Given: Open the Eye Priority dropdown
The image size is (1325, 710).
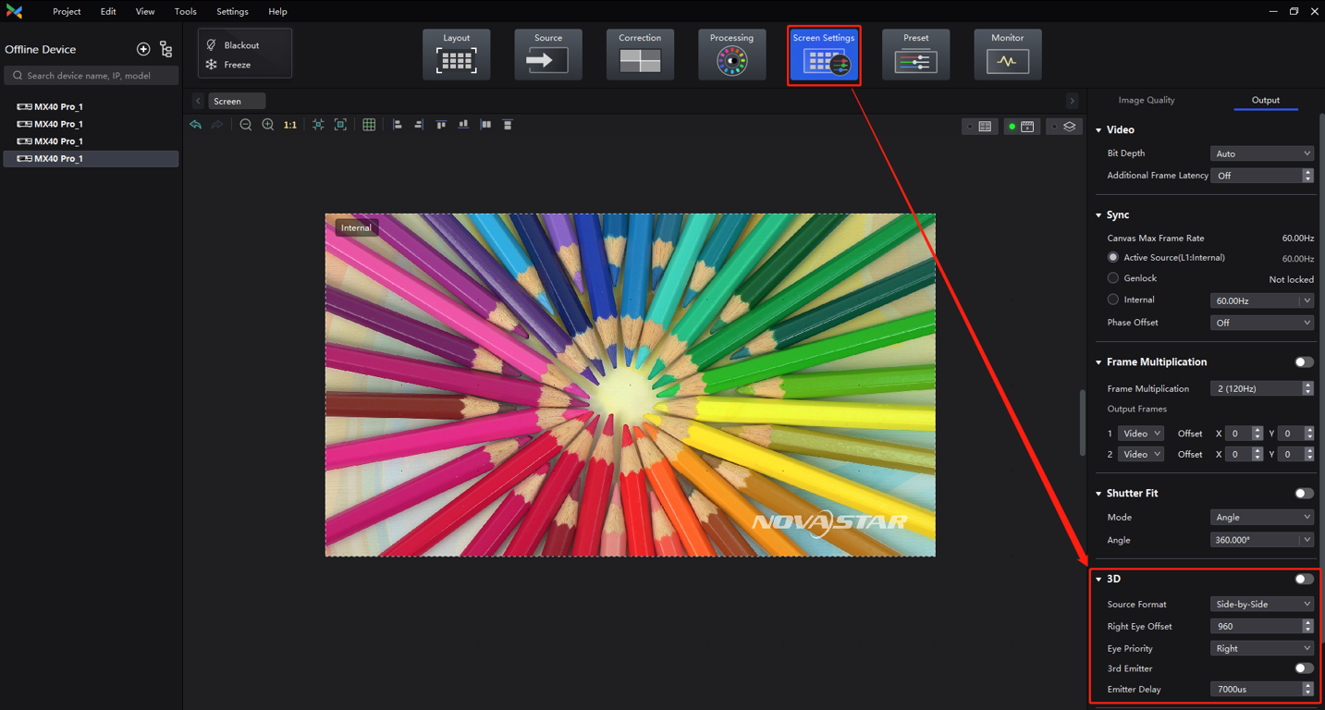Looking at the screenshot, I should [x=1261, y=649].
